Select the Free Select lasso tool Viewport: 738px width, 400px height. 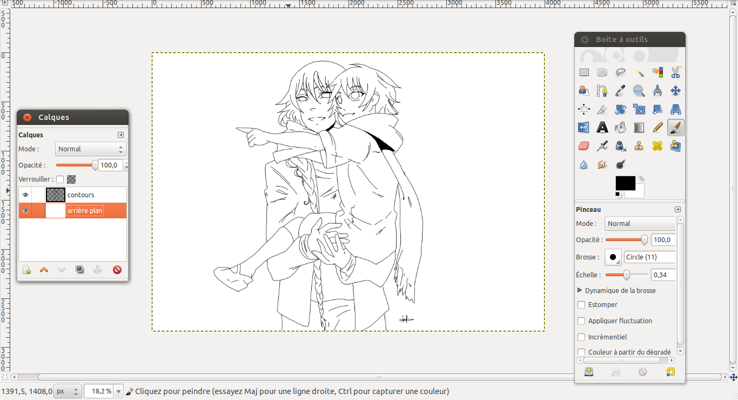pos(621,72)
